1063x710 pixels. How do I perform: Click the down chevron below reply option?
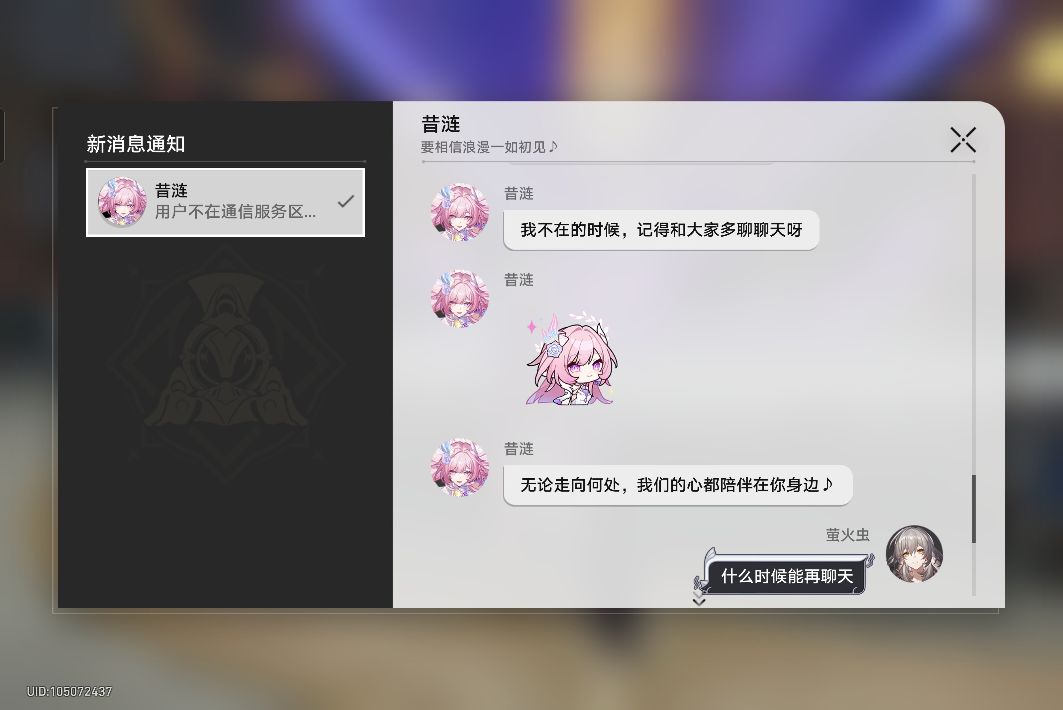(699, 602)
